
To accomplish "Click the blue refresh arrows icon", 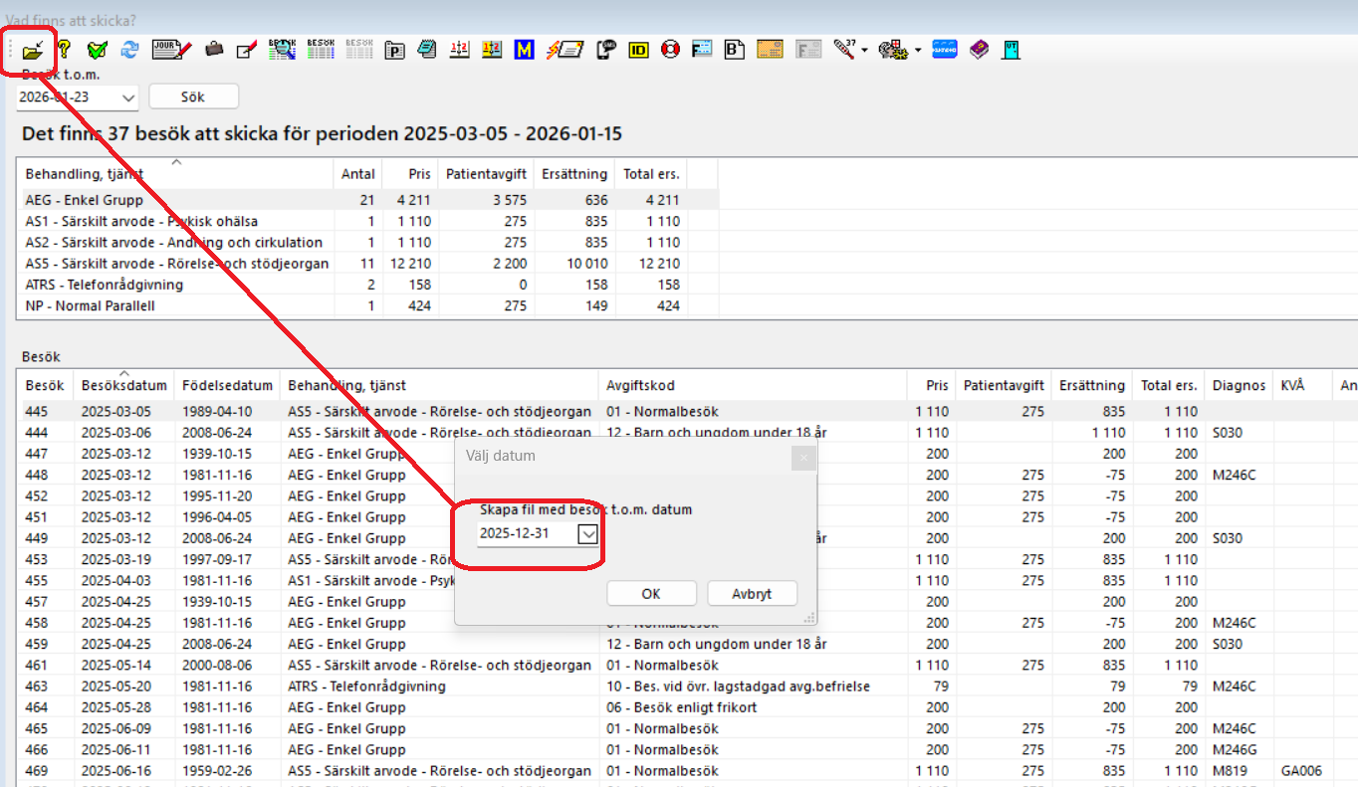I will click(x=129, y=49).
